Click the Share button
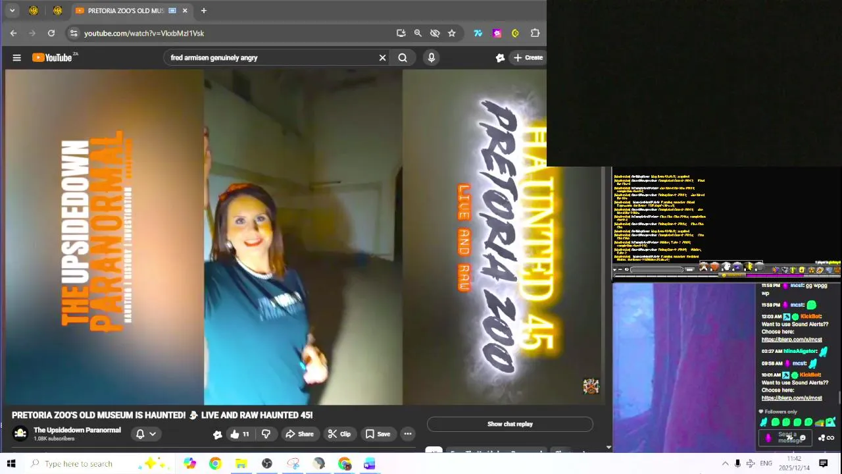Screen dimensions: 842x474 click(299, 434)
